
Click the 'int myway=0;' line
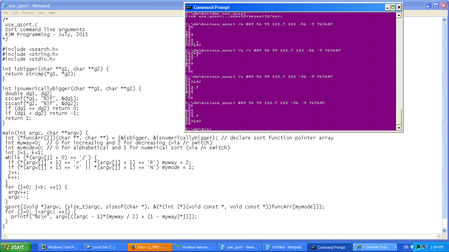pos(109,143)
